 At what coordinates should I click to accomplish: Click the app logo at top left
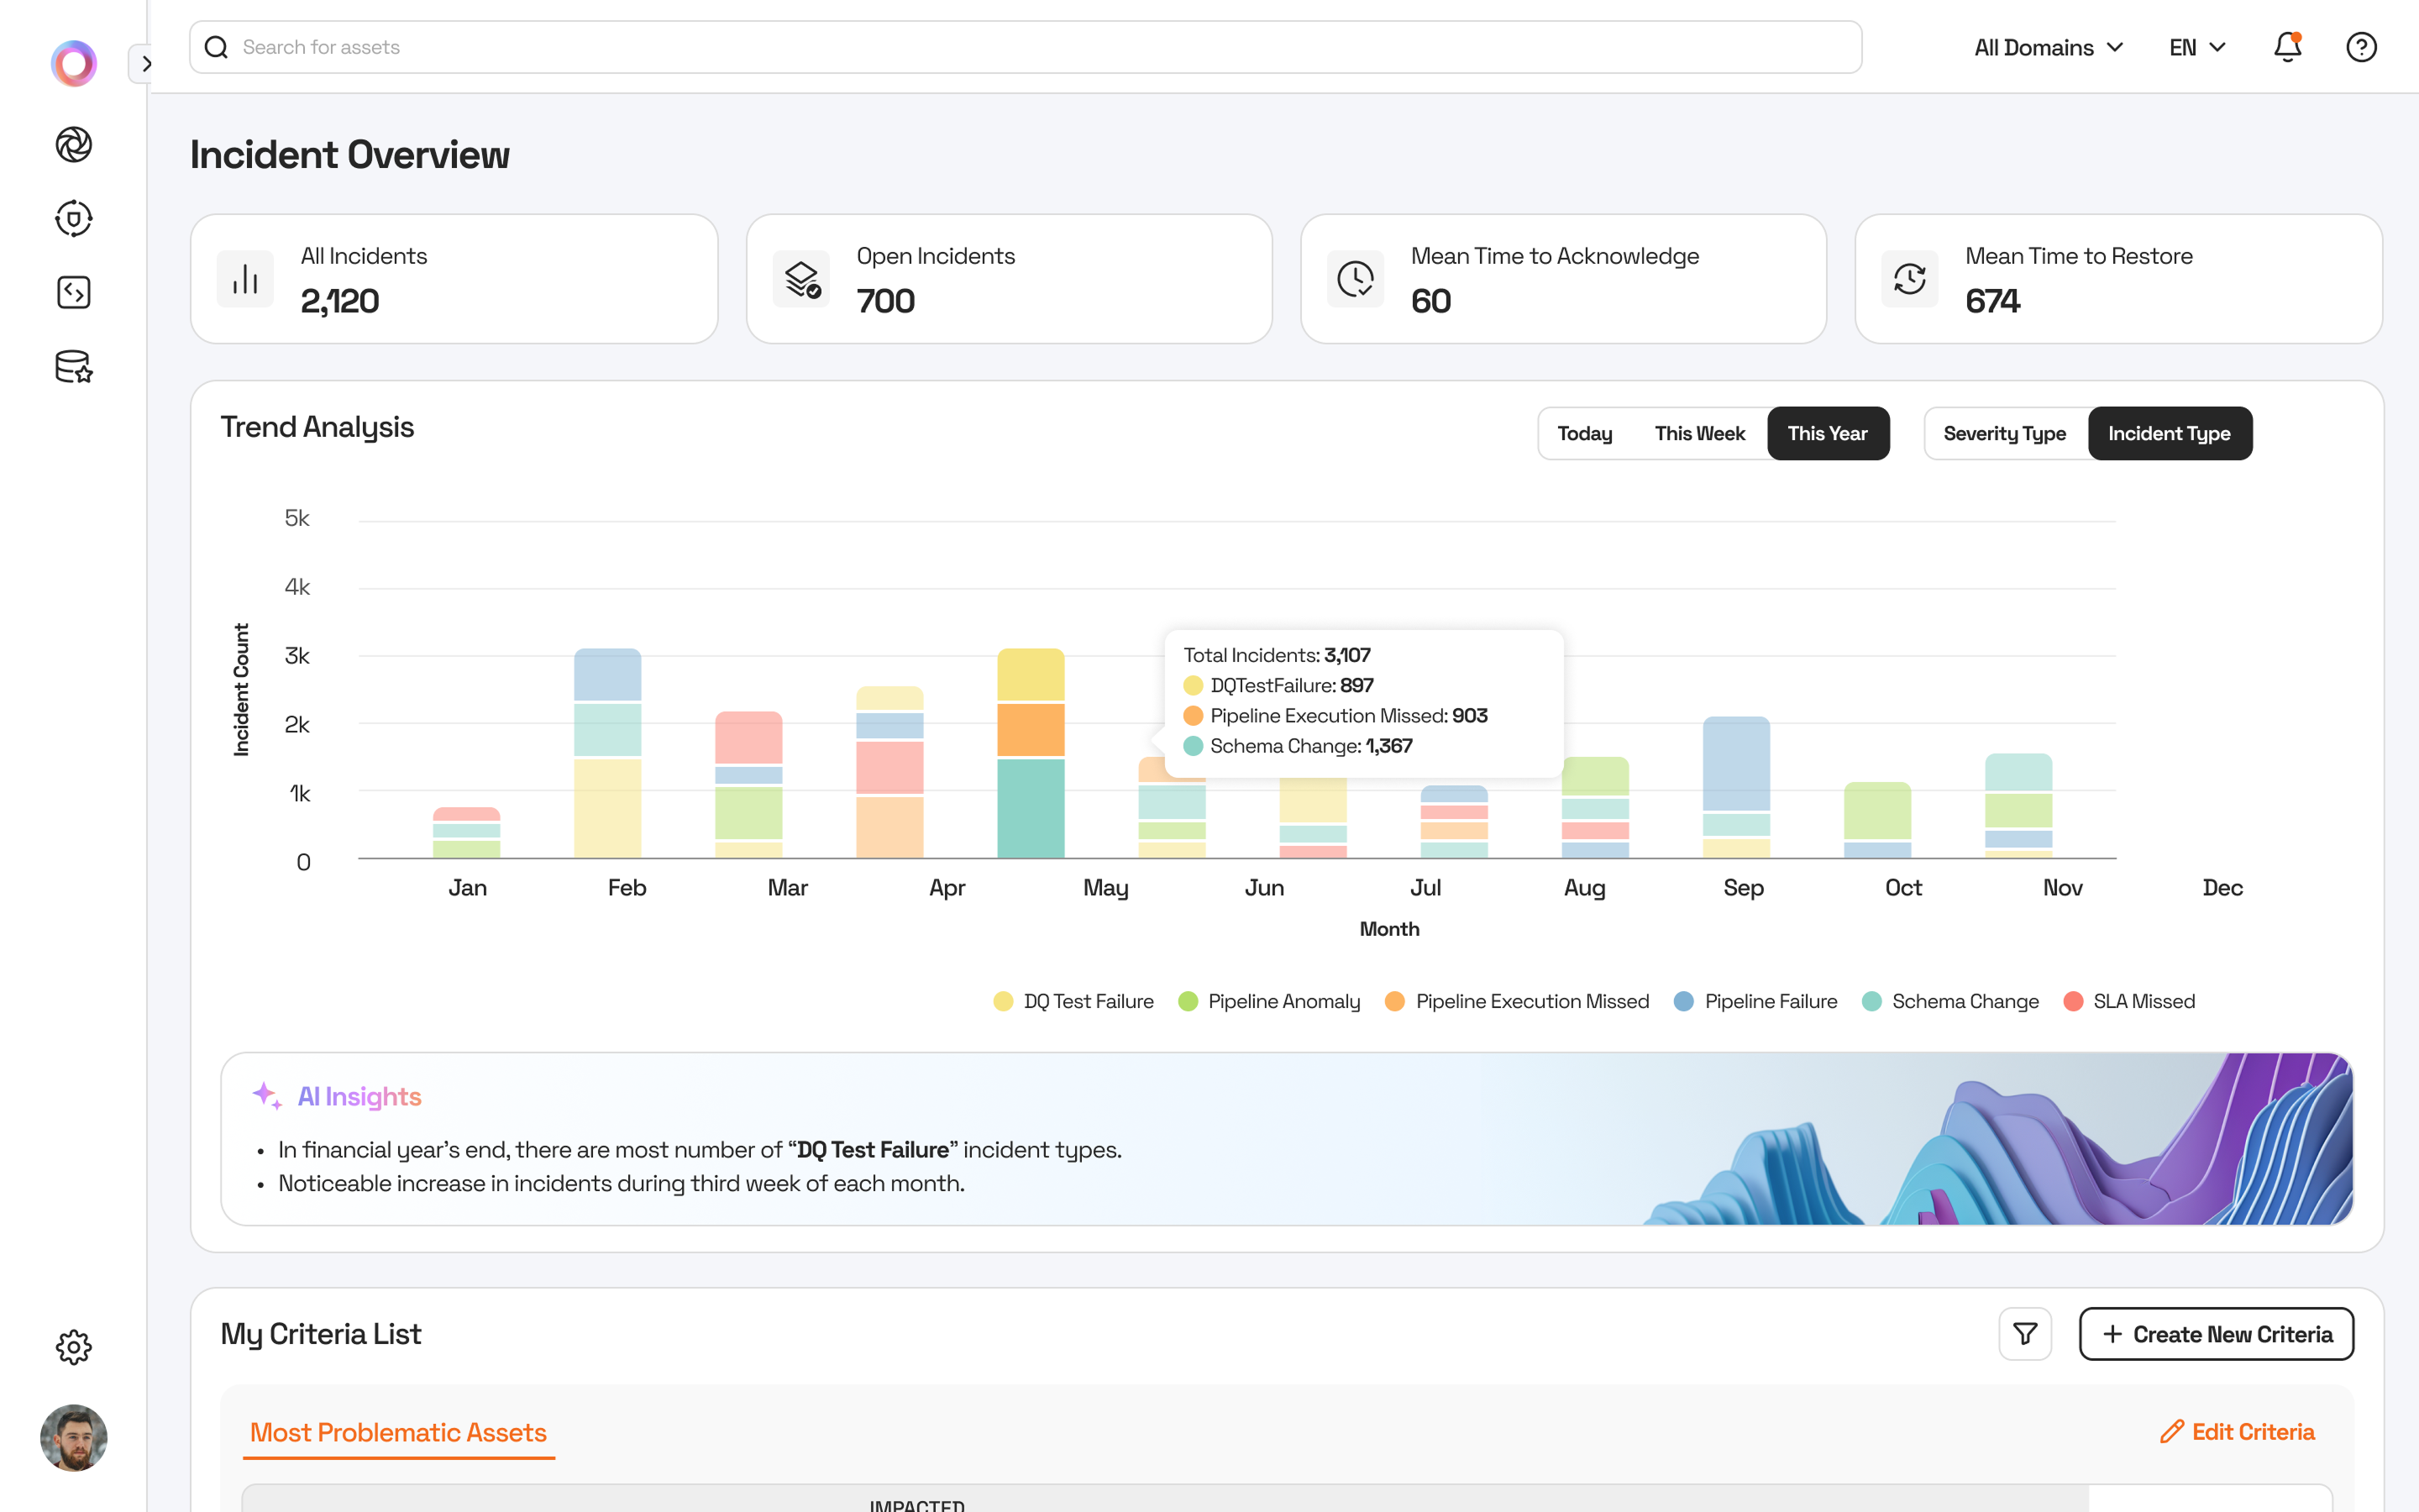(73, 64)
